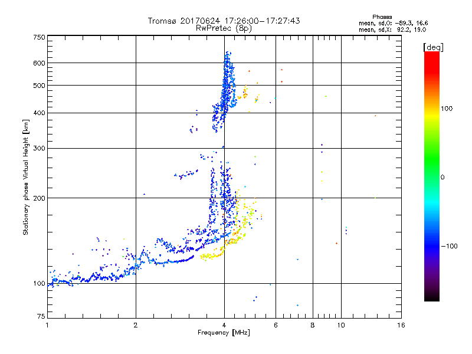Click the 'mean, sd,O: -89.3, 16.6' line
Image resolution: width=472 pixels, height=354 pixels.
pyautogui.click(x=393, y=23)
